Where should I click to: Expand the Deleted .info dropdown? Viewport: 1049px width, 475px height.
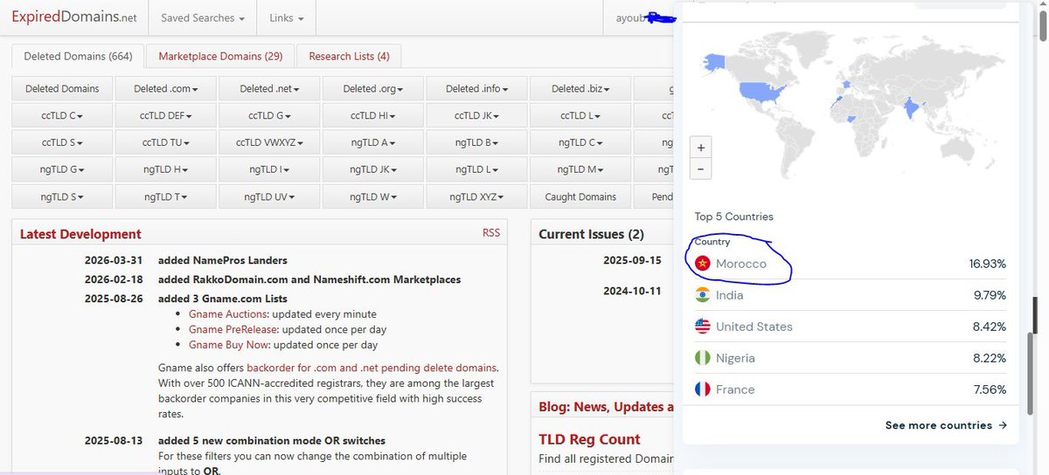point(476,88)
